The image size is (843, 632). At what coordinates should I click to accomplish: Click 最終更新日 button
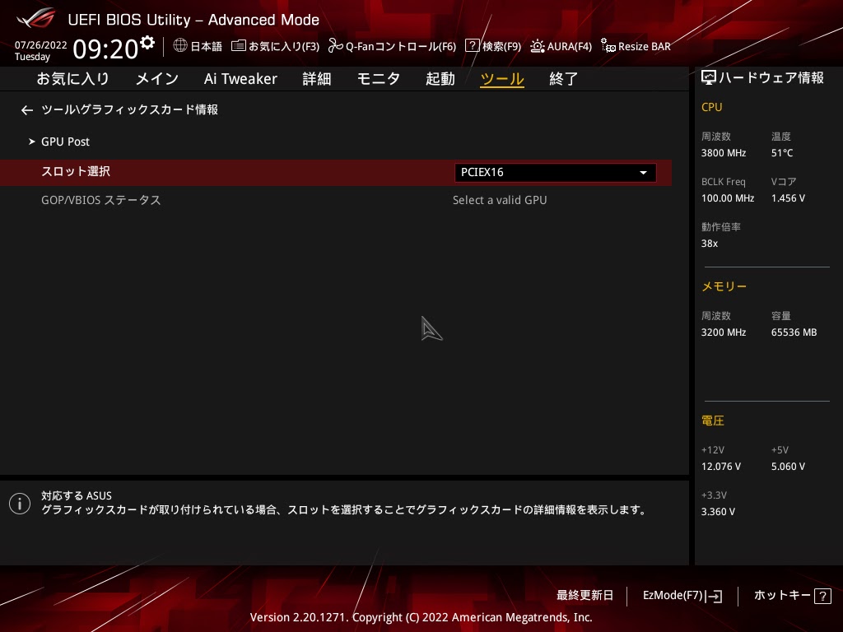[585, 596]
